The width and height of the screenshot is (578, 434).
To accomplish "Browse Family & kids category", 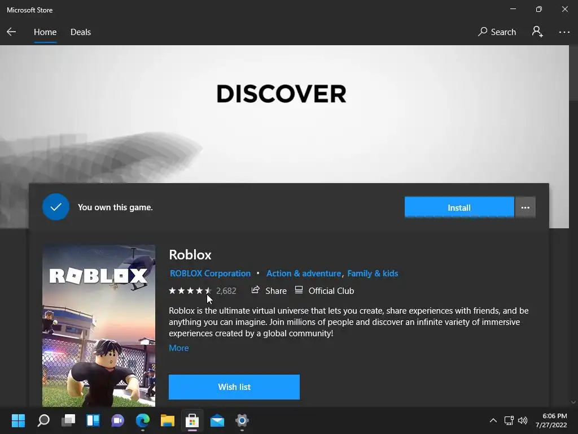I will point(373,274).
